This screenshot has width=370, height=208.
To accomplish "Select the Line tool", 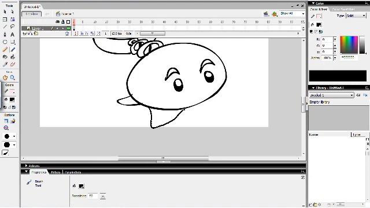I will point(5,27).
